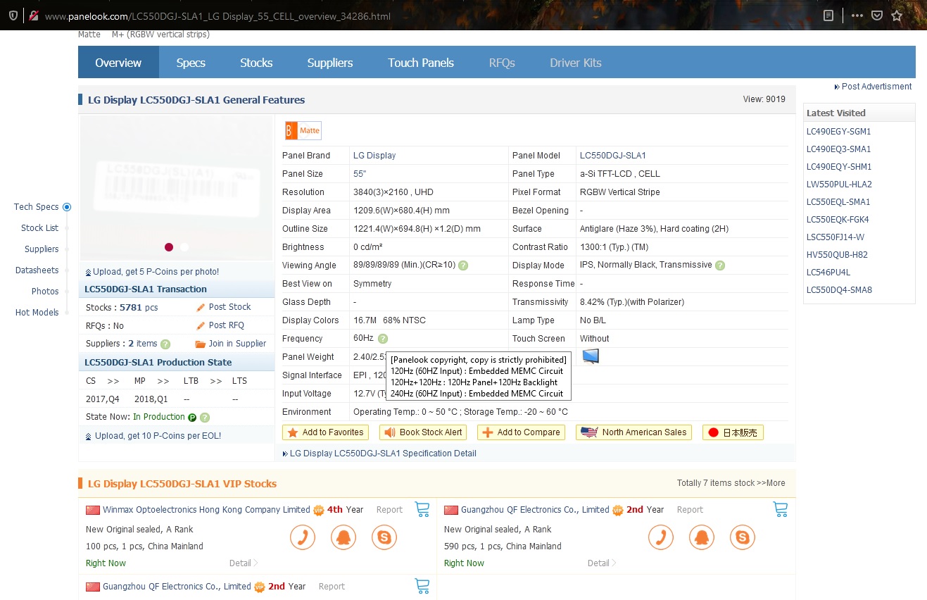
Task: Select first red photo carousel dot
Action: [169, 247]
